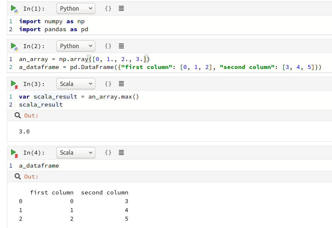Open the language dropdown for cell In(1)
332x228 pixels.
pos(76,8)
